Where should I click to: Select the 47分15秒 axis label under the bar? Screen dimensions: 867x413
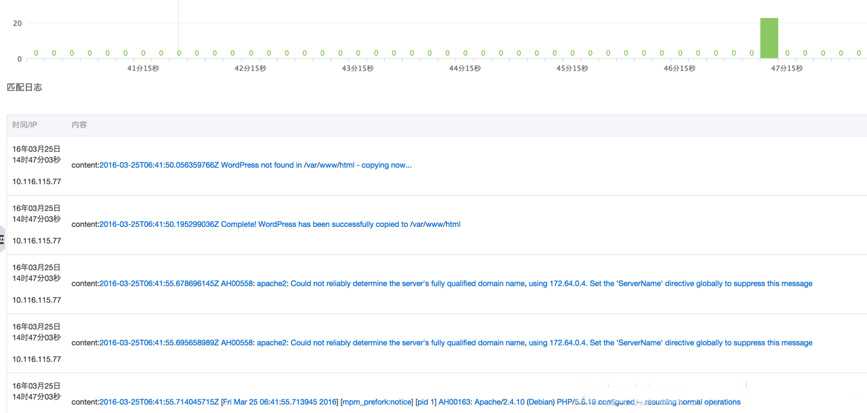[787, 68]
